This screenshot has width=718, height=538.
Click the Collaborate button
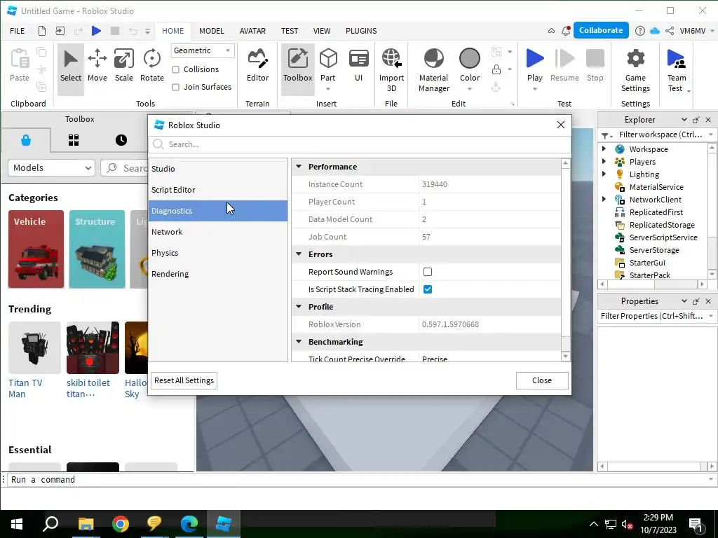point(601,30)
